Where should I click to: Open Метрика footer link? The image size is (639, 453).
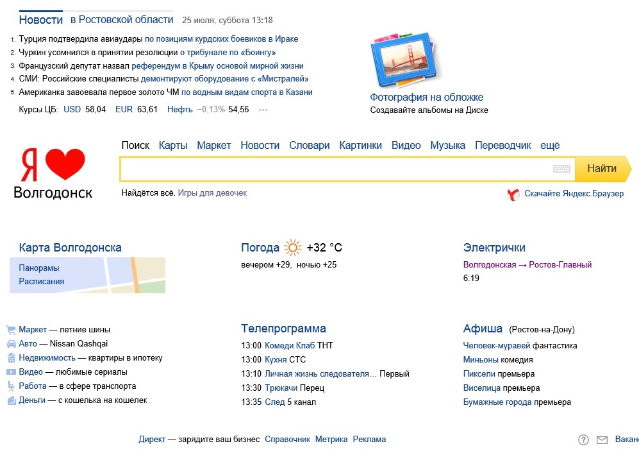coord(331,440)
